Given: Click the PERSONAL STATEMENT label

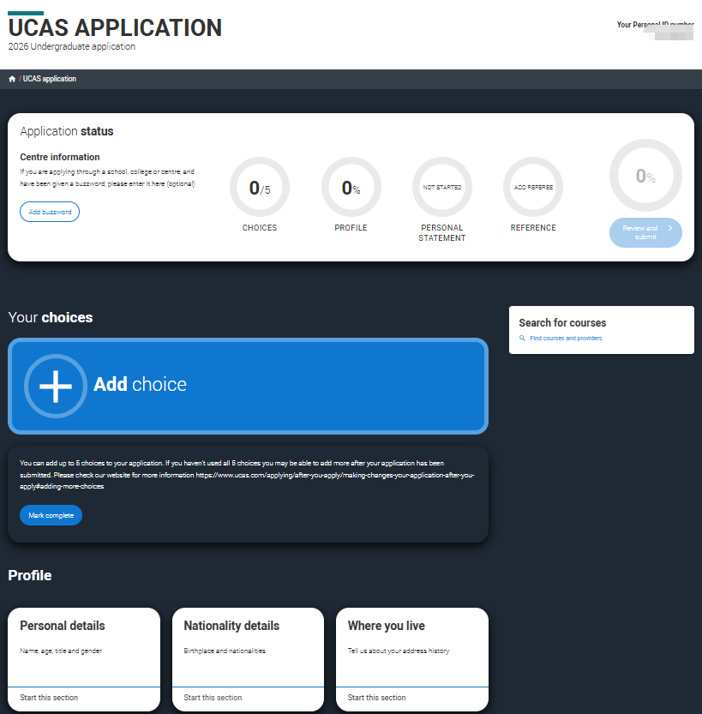Looking at the screenshot, I should (442, 232).
